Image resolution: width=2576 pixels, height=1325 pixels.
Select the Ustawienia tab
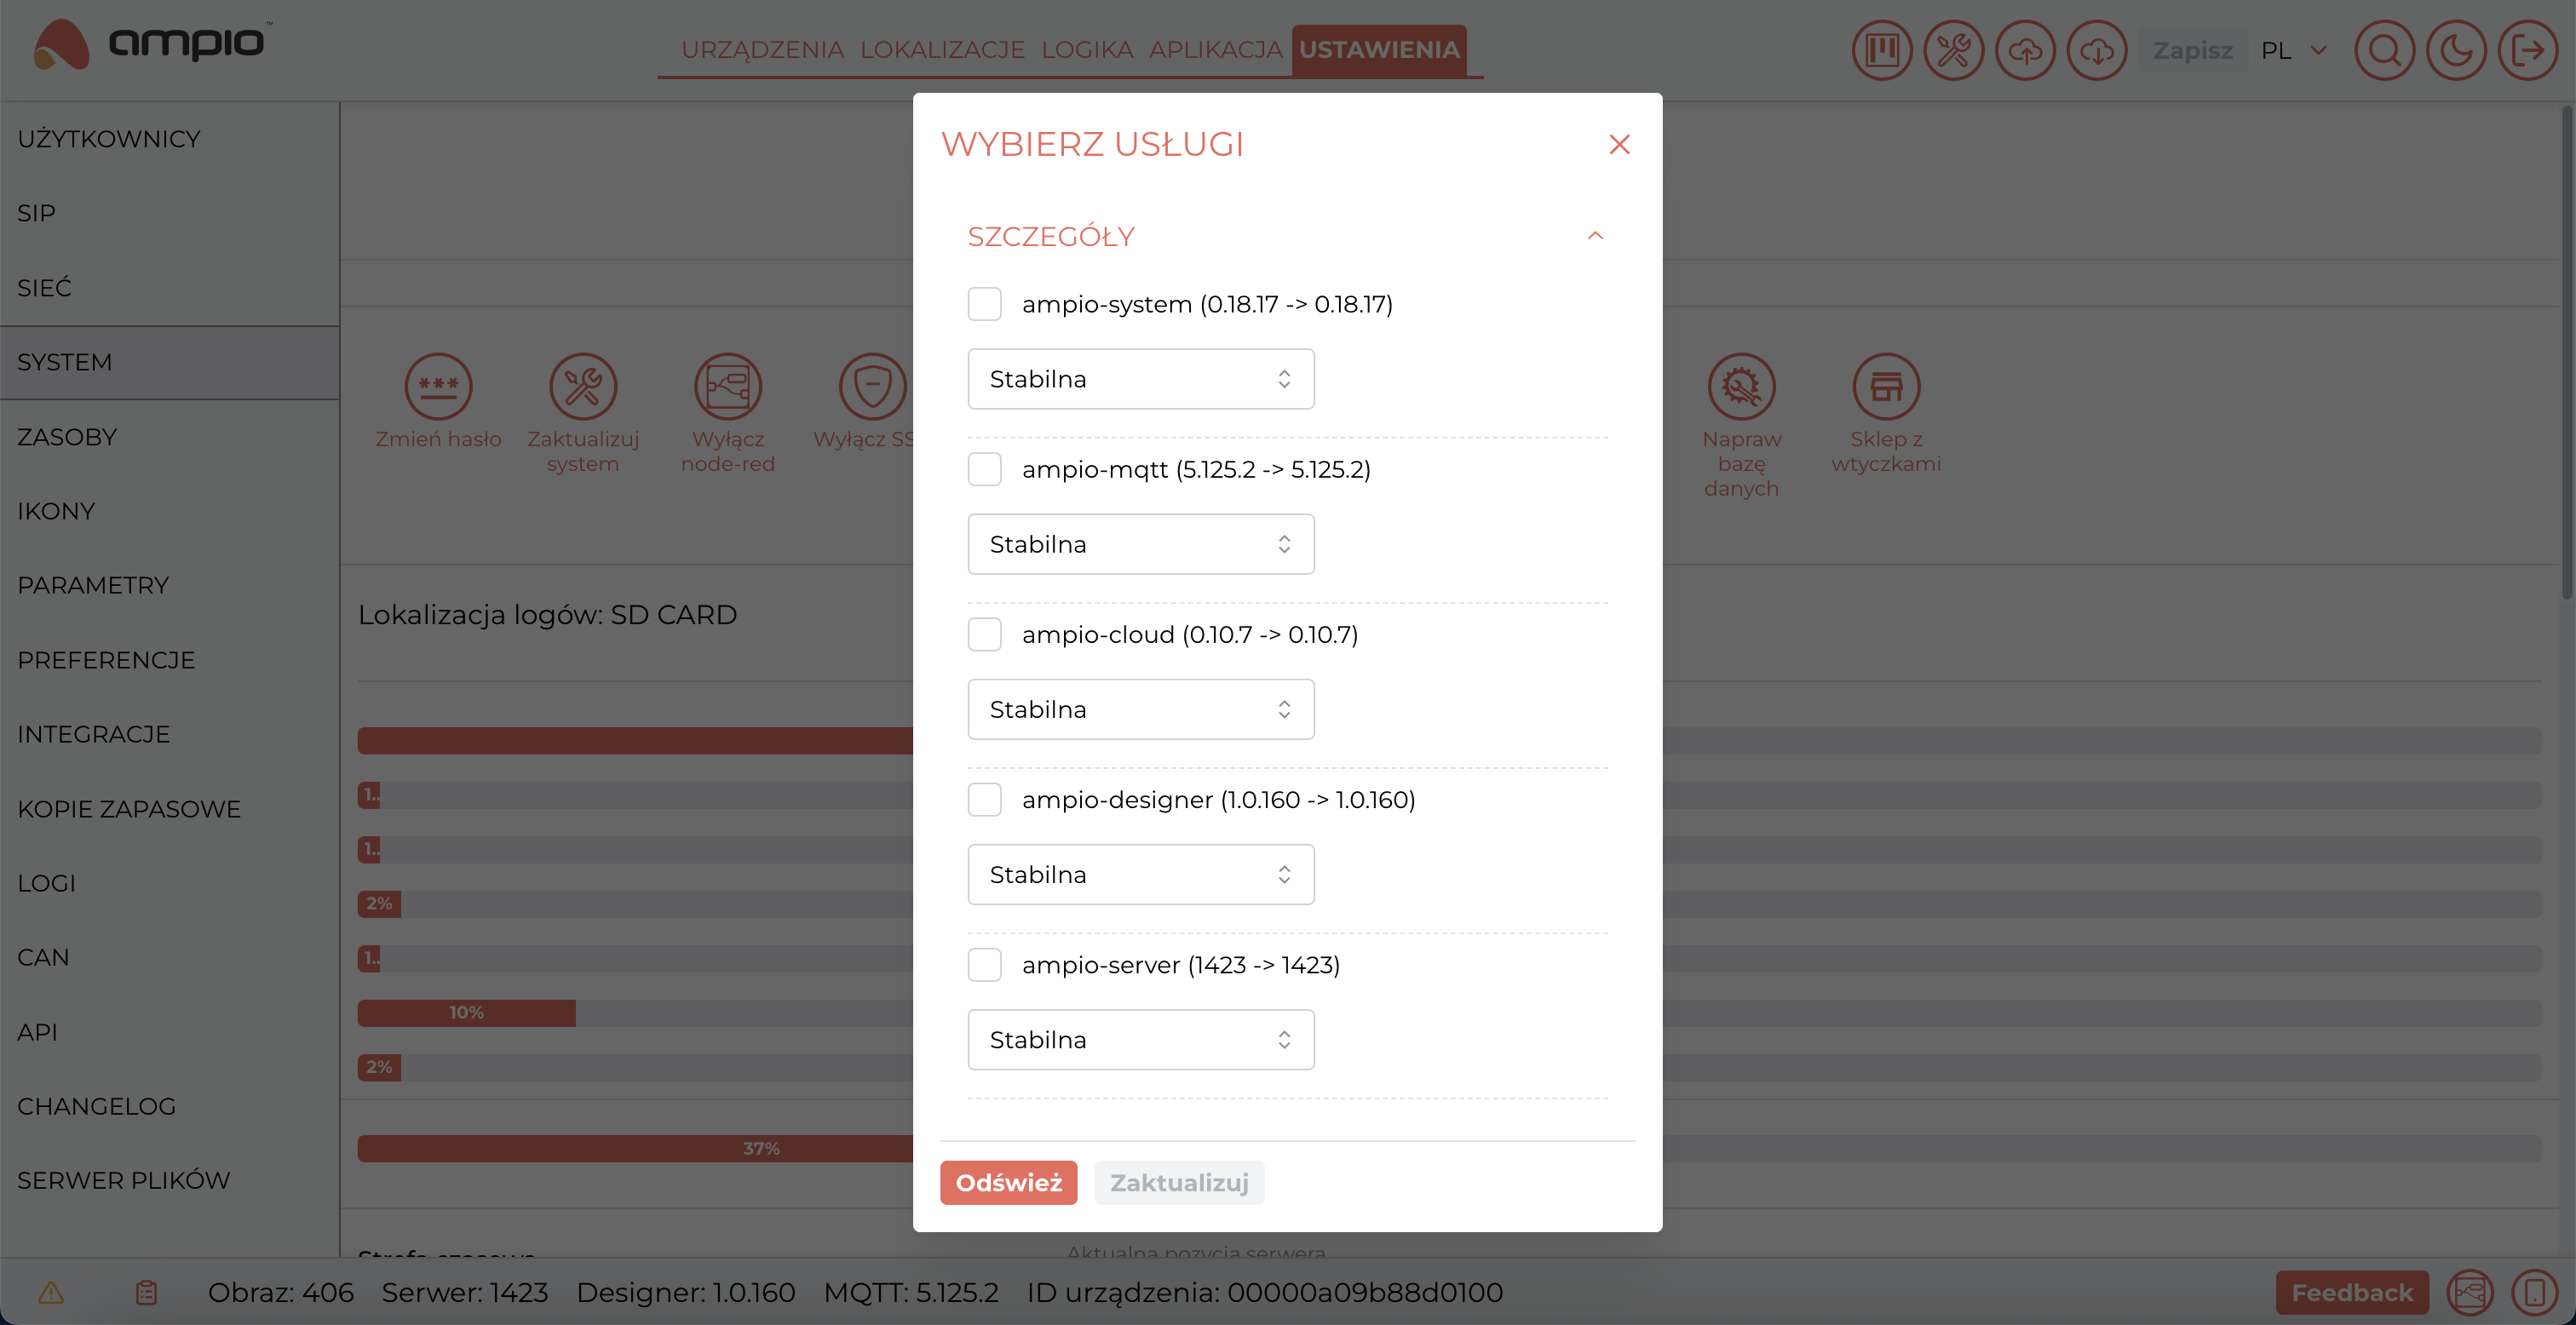1379,49
